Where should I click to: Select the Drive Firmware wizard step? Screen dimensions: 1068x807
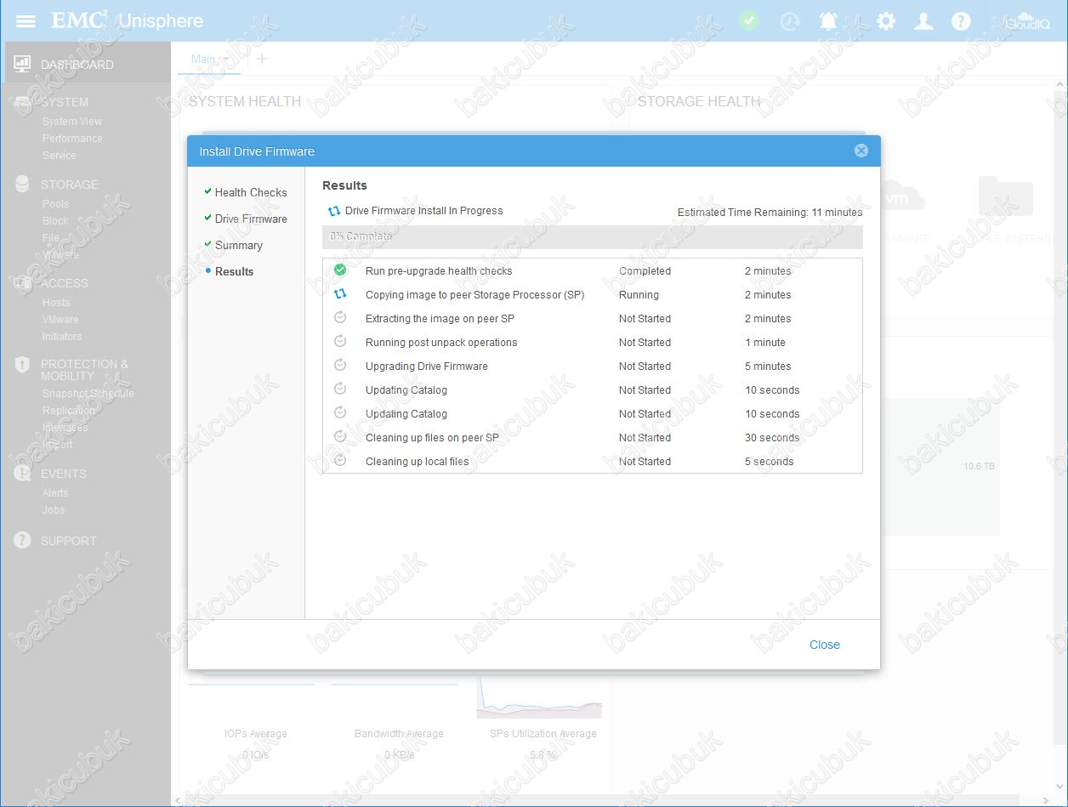(x=250, y=219)
